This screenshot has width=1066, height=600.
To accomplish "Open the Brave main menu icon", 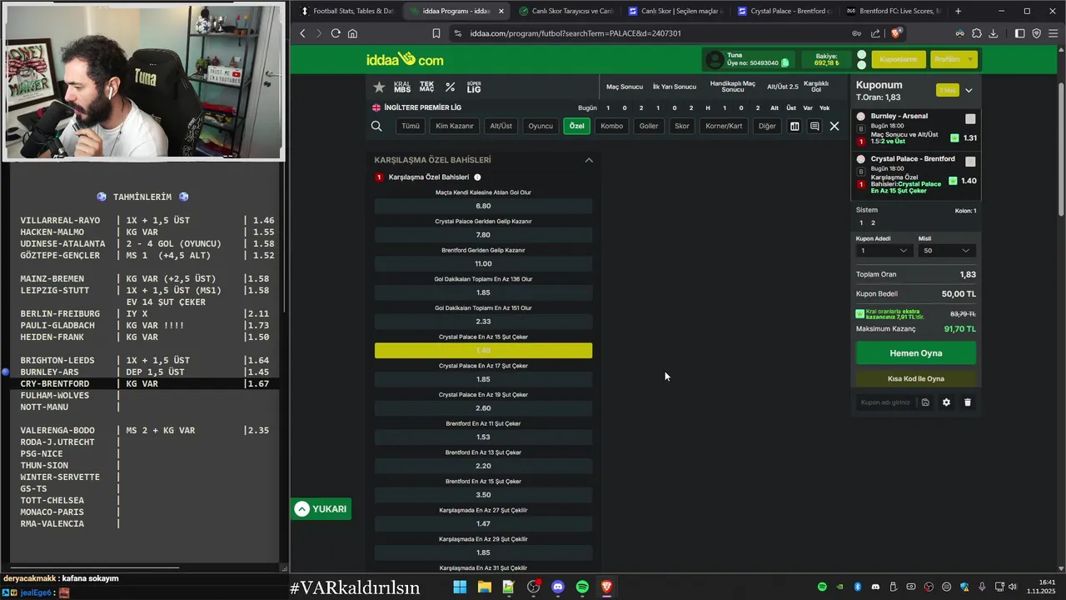I will 1054,33.
